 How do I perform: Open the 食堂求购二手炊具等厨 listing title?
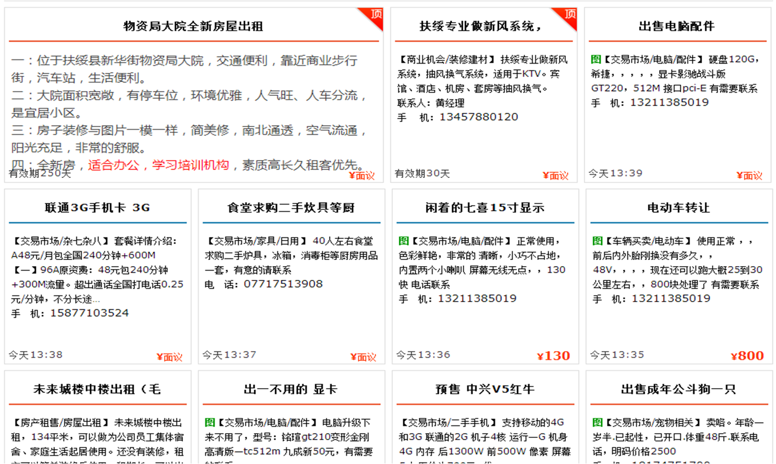(291, 208)
